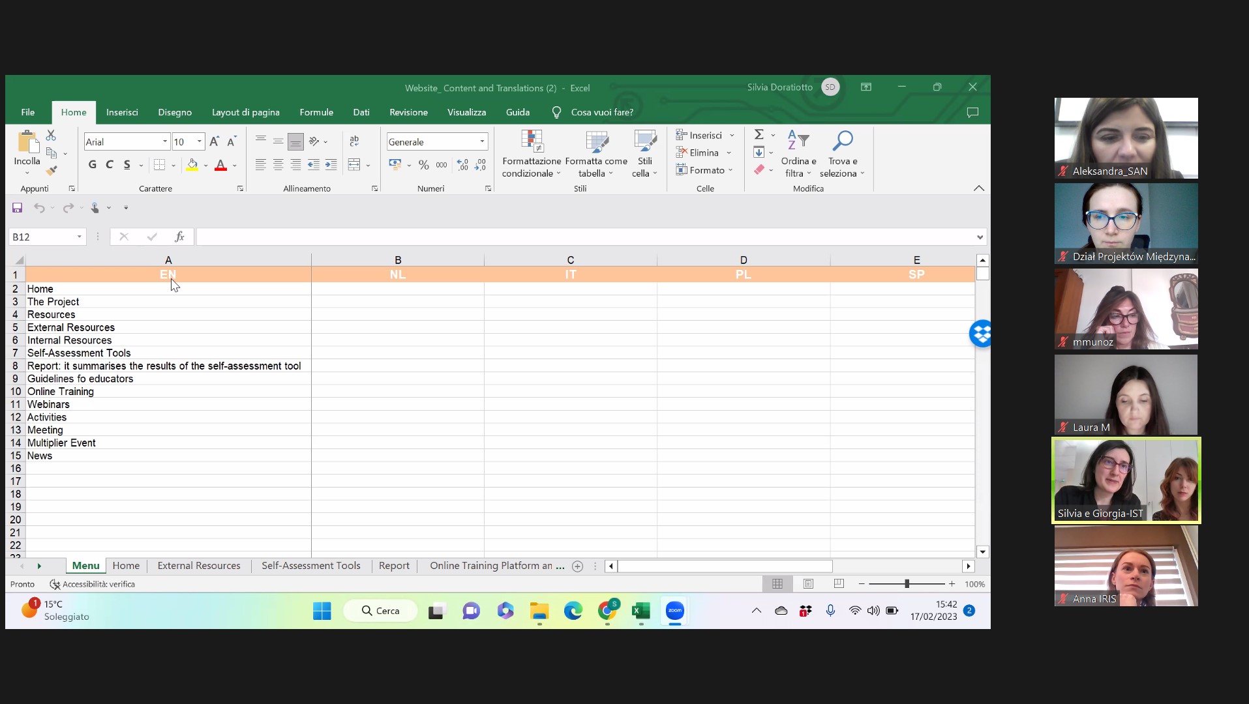Click the Excel icon in the taskbar
1249x704 pixels.
pos(640,611)
